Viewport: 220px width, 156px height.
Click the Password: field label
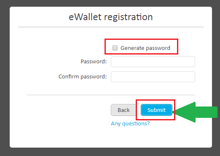(x=94, y=62)
